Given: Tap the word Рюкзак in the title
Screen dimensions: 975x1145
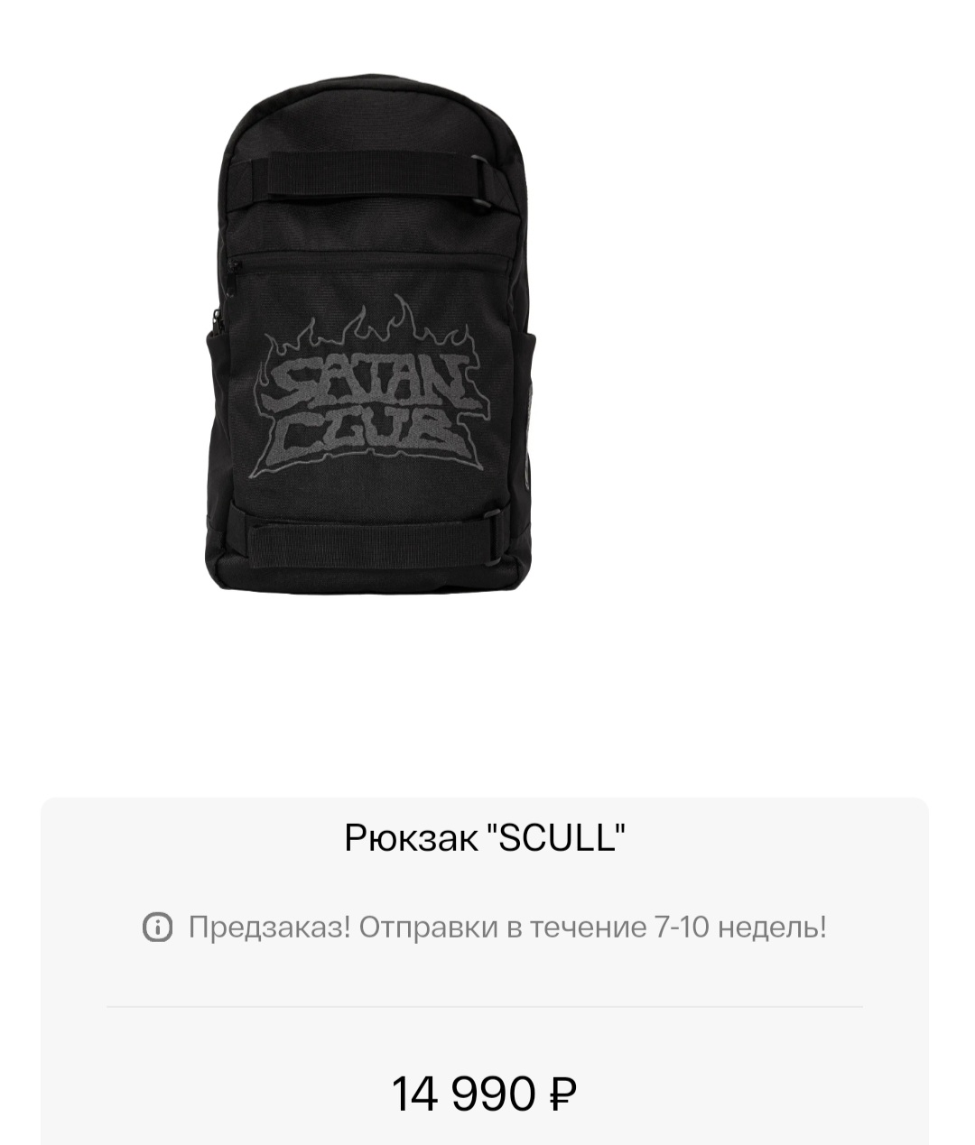Looking at the screenshot, I should 411,838.
